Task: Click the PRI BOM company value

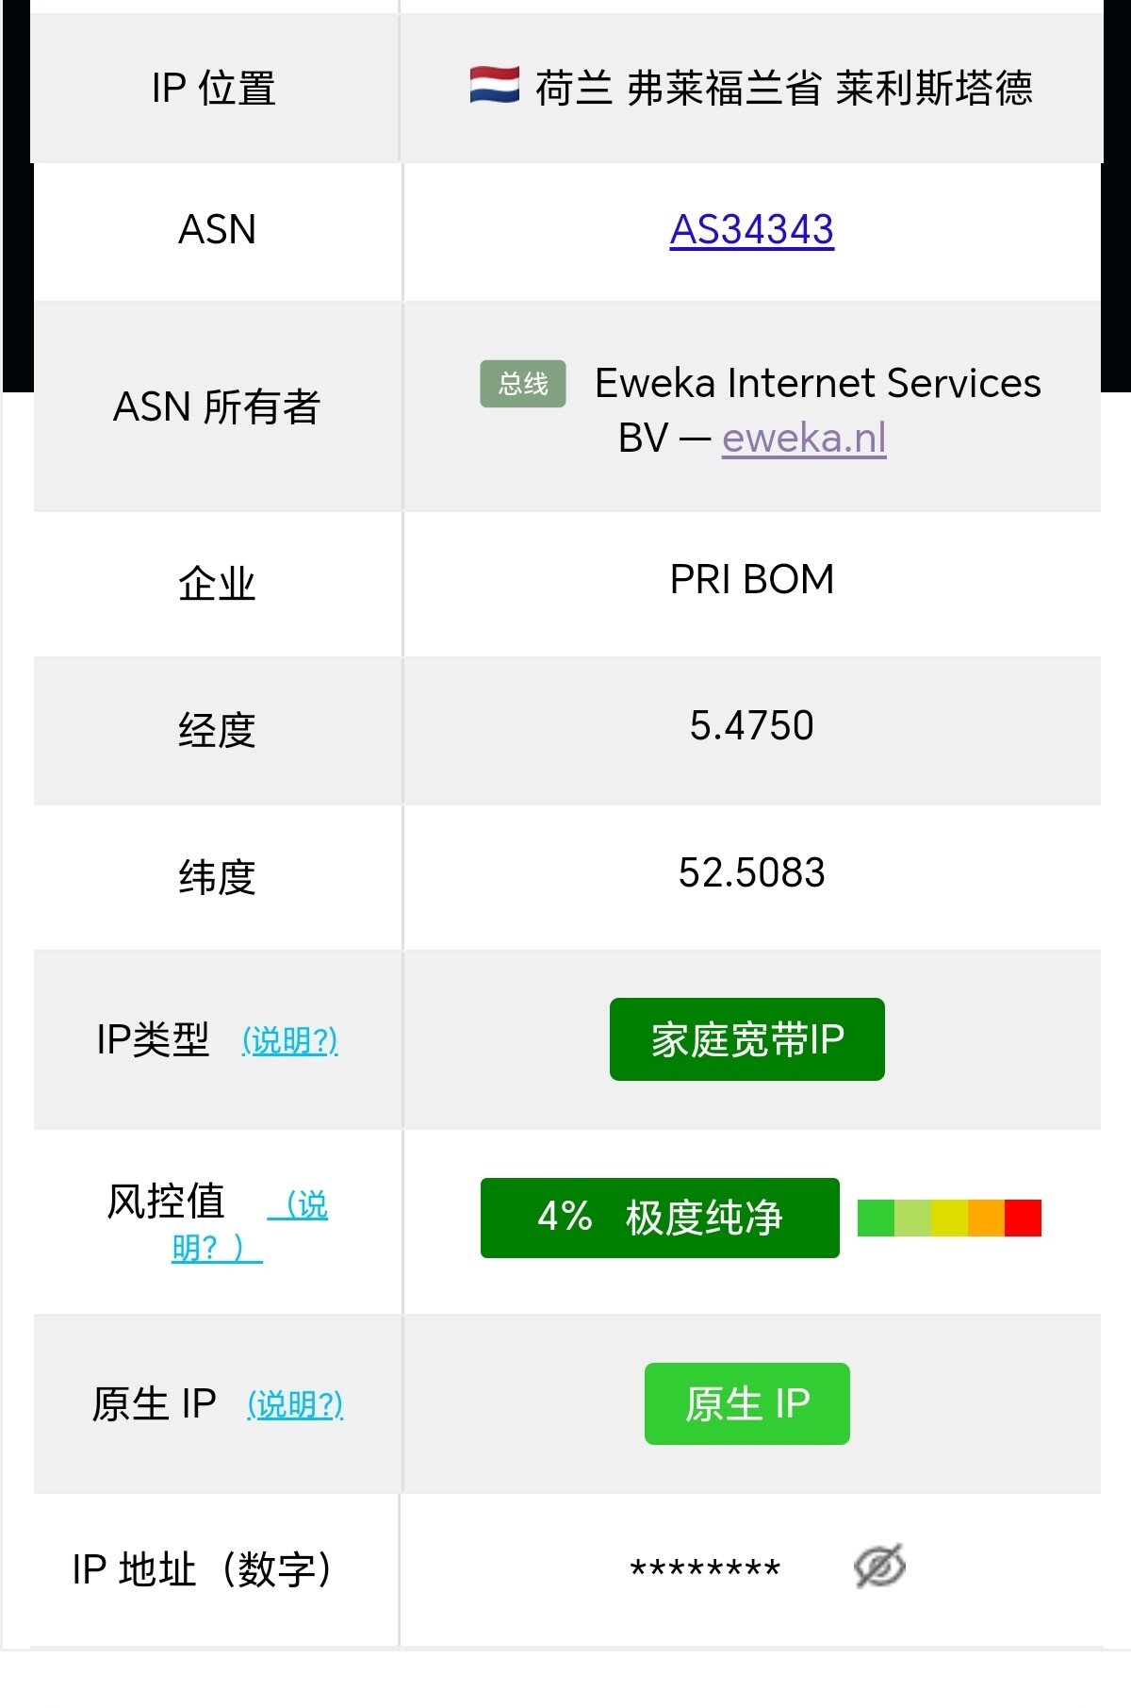Action: tap(751, 579)
